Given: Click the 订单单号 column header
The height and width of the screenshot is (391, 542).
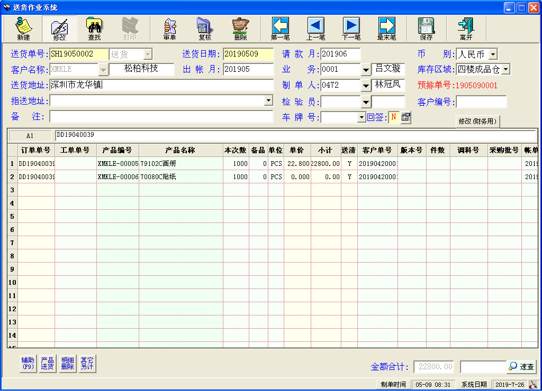Looking at the screenshot, I should (35, 150).
